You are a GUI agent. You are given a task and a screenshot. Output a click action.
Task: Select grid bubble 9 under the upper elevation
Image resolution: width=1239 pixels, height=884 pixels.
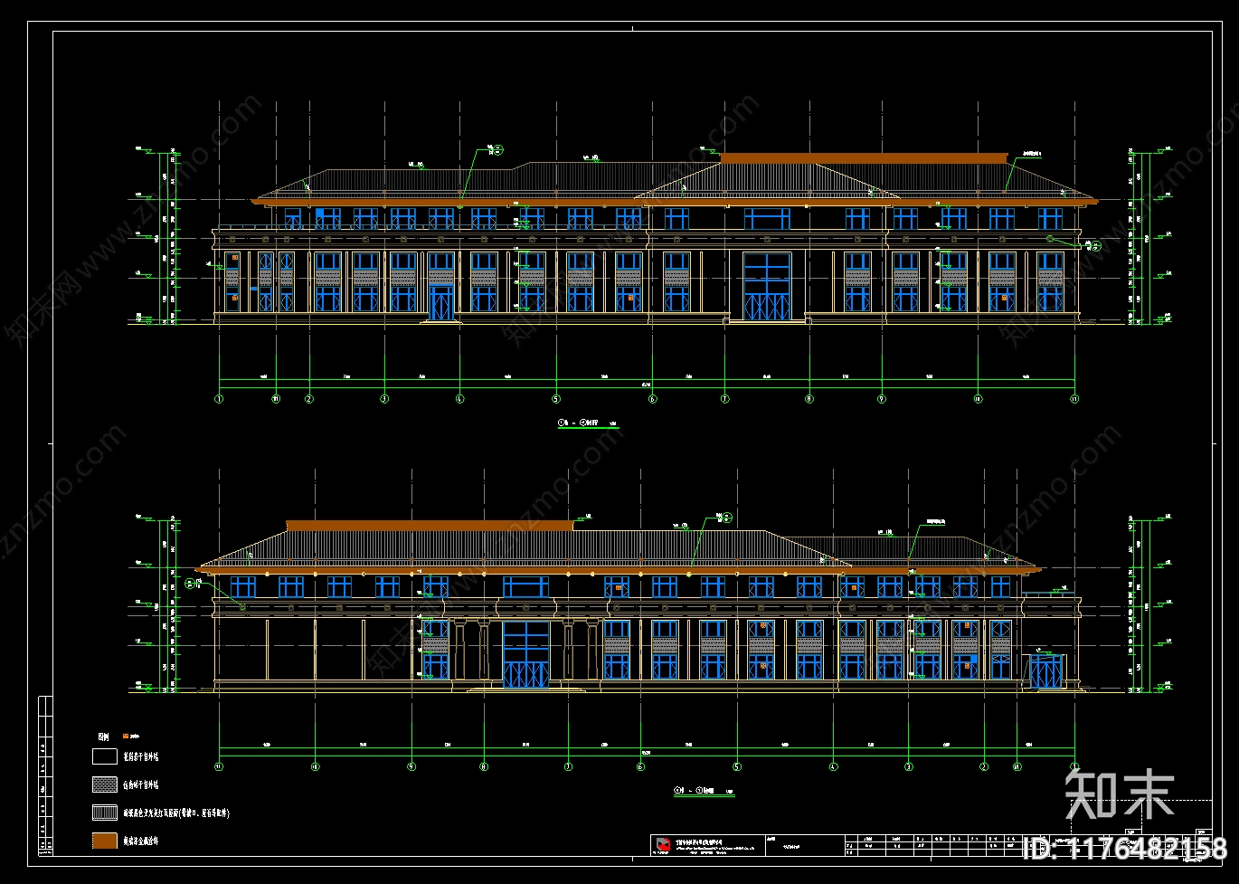coord(882,398)
